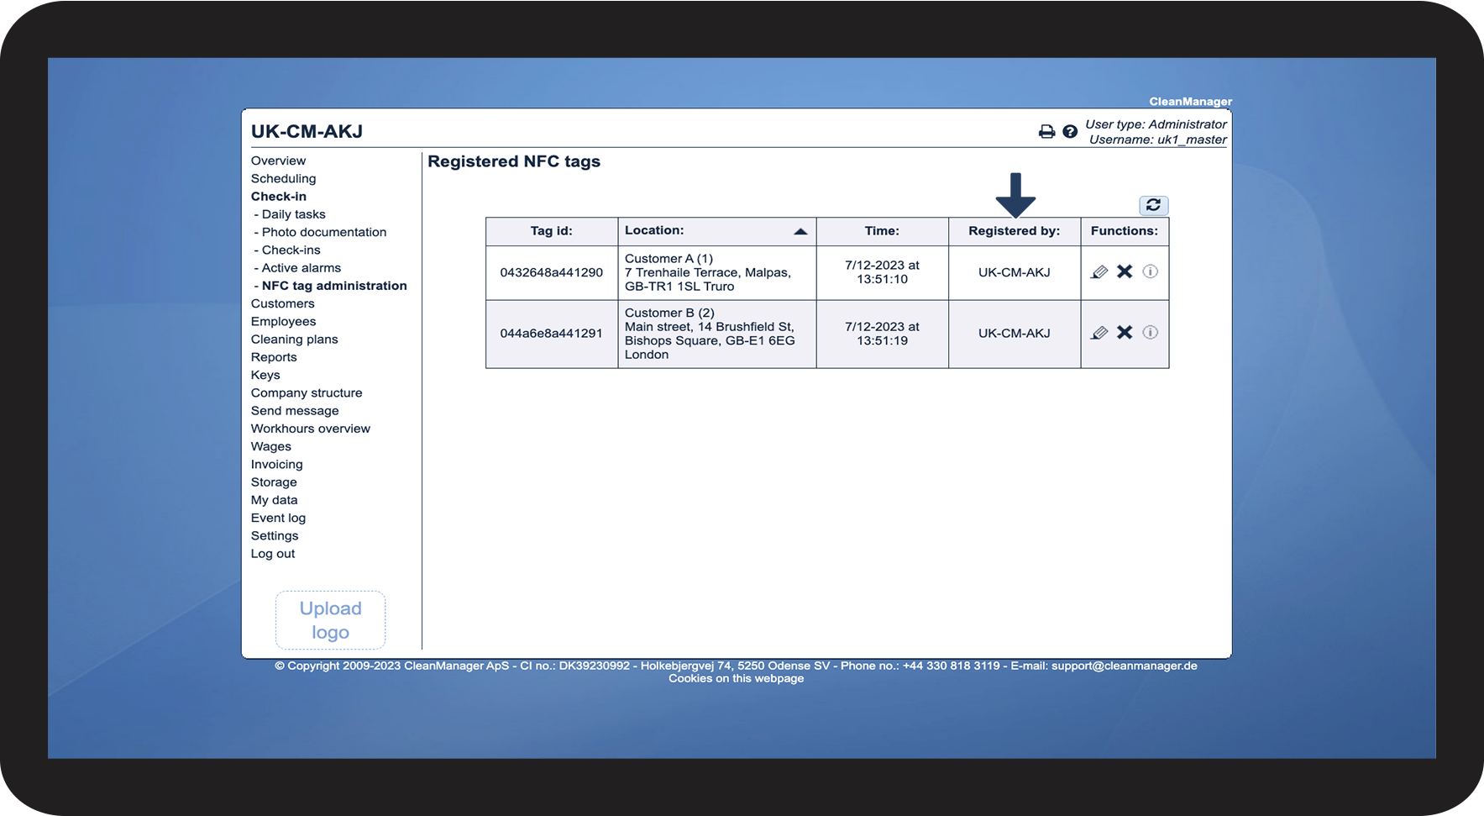Show info for tag 0432648a441290
Viewport: 1484px width, 816px height.
1151,271
